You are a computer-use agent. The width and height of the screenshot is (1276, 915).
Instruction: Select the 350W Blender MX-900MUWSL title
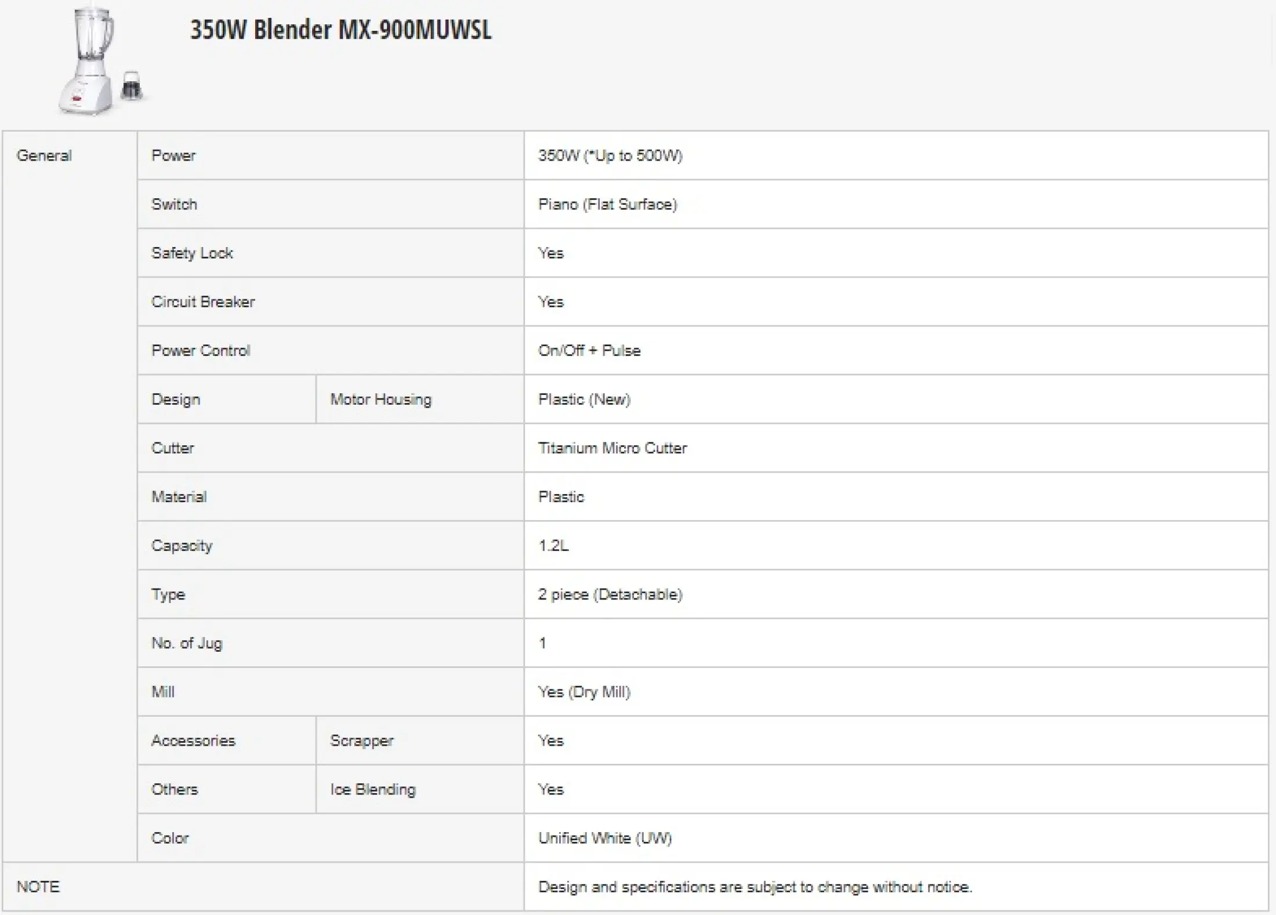tap(341, 30)
